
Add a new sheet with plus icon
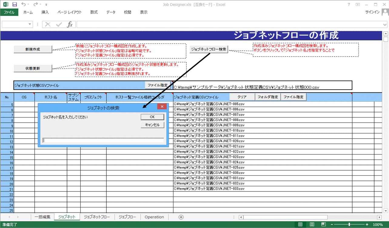(181, 217)
